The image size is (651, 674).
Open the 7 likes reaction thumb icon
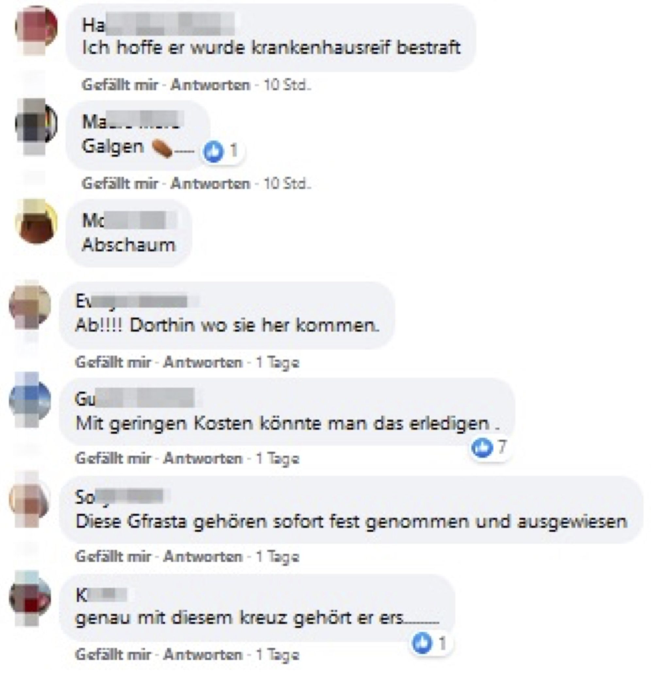tap(481, 447)
